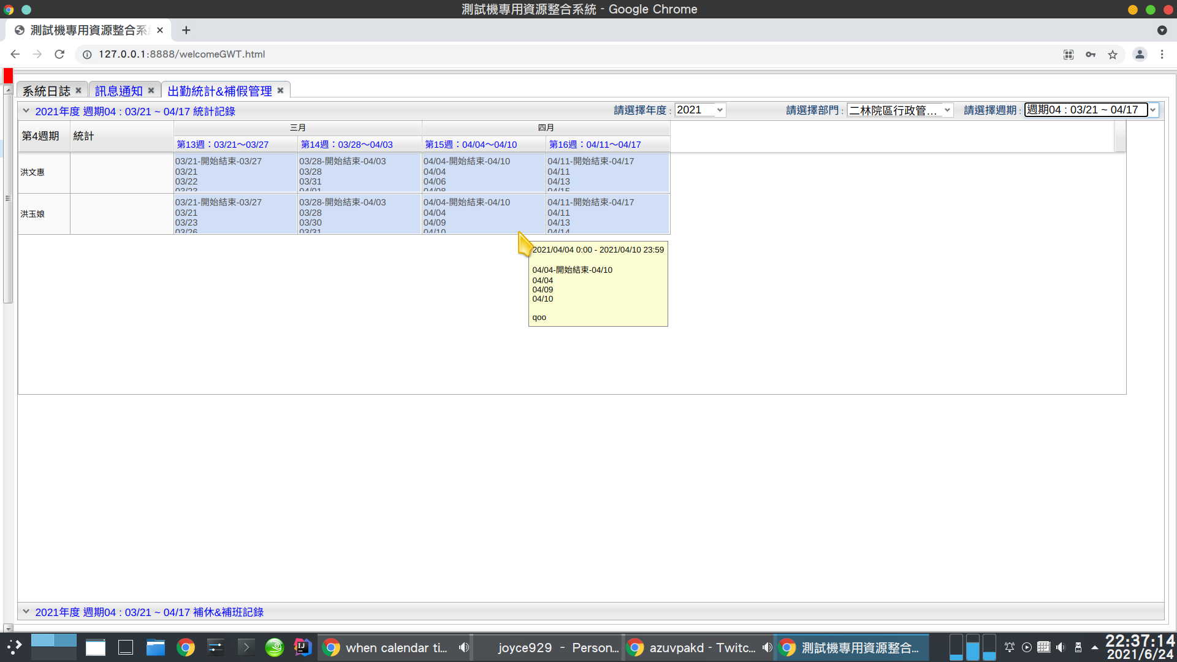
Task: Switch to the 訊息通知 tab
Action: [119, 91]
